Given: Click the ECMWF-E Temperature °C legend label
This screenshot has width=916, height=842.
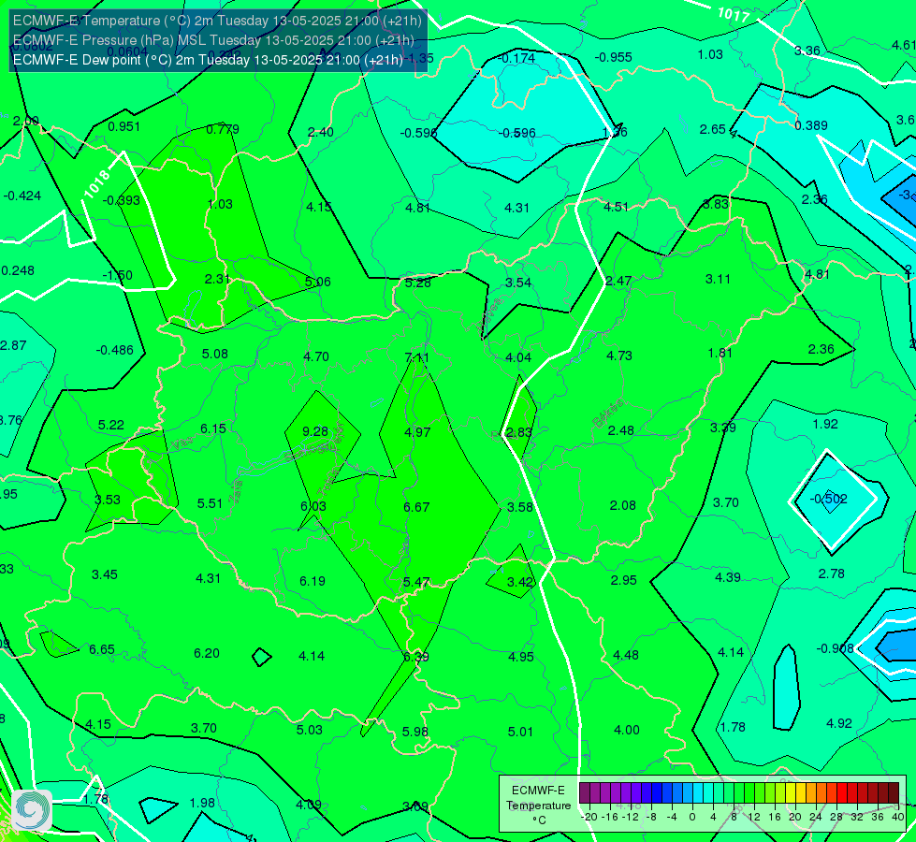Looking at the screenshot, I should pyautogui.click(x=538, y=806).
